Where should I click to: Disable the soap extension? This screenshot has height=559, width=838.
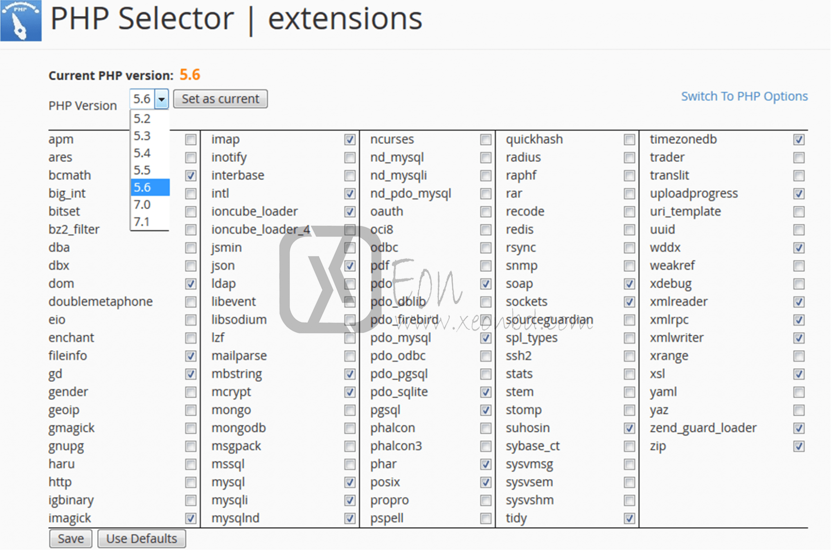tap(628, 283)
